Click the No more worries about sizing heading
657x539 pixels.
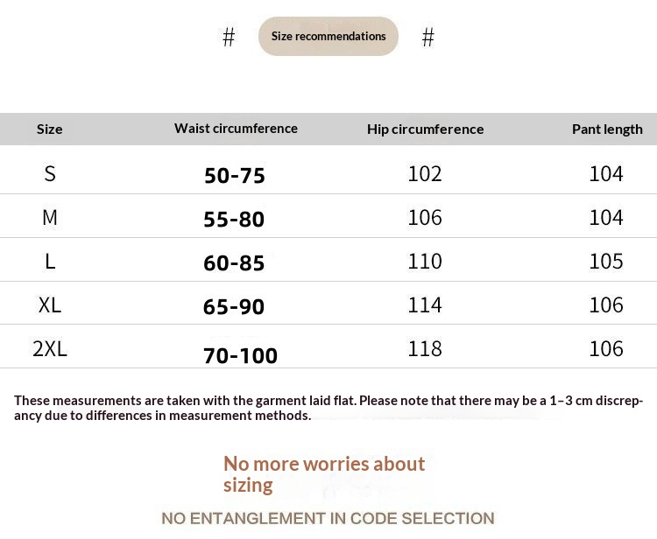324,474
